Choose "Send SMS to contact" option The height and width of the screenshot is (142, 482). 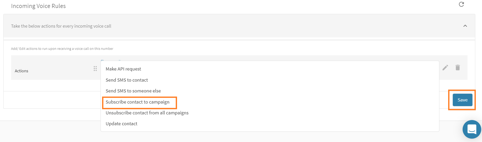tap(127, 80)
